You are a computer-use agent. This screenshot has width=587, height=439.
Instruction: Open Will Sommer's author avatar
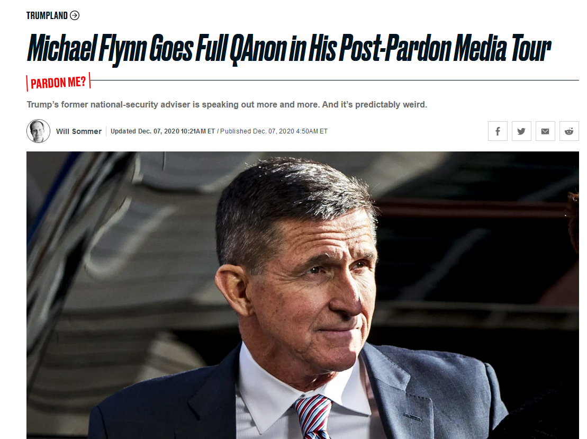pos(38,131)
